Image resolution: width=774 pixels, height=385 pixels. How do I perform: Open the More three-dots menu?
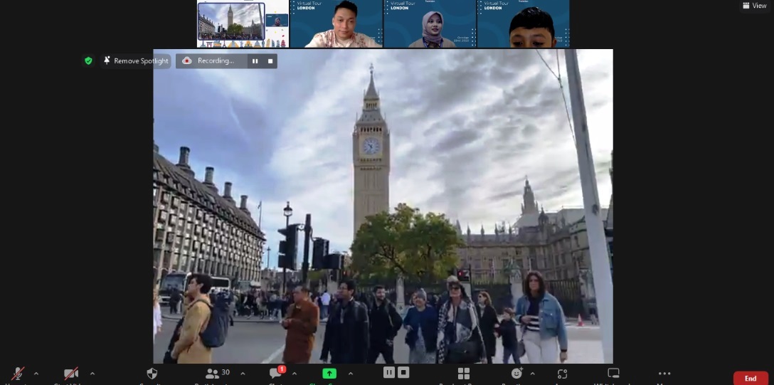tap(664, 374)
